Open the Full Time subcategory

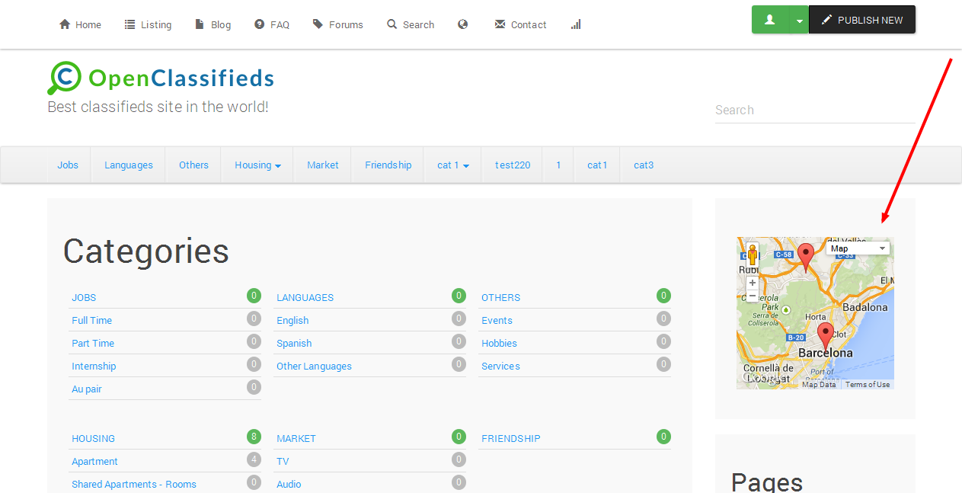tap(91, 321)
